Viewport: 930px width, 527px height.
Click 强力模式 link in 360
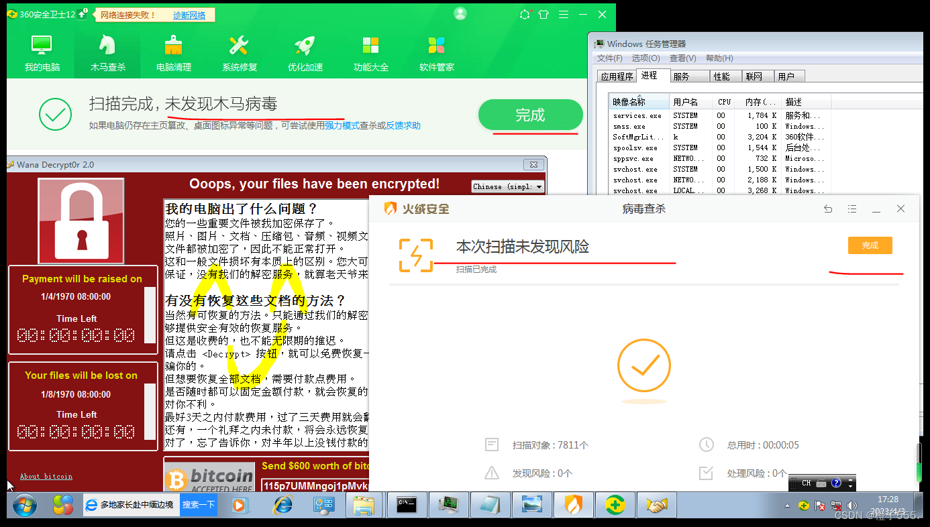pyautogui.click(x=342, y=125)
